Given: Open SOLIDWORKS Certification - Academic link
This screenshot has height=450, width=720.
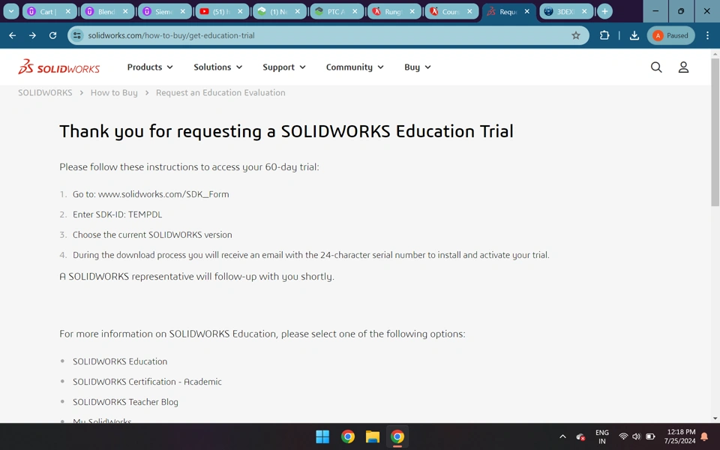Looking at the screenshot, I should coord(147,382).
